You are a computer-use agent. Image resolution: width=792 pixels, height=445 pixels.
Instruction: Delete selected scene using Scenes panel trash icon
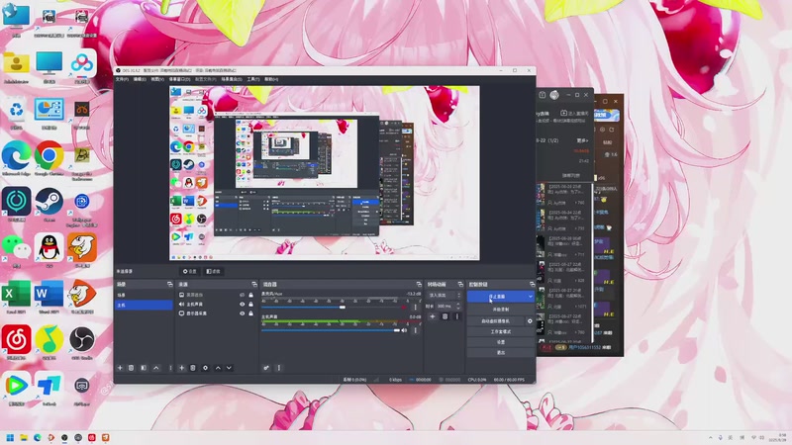[x=132, y=368]
